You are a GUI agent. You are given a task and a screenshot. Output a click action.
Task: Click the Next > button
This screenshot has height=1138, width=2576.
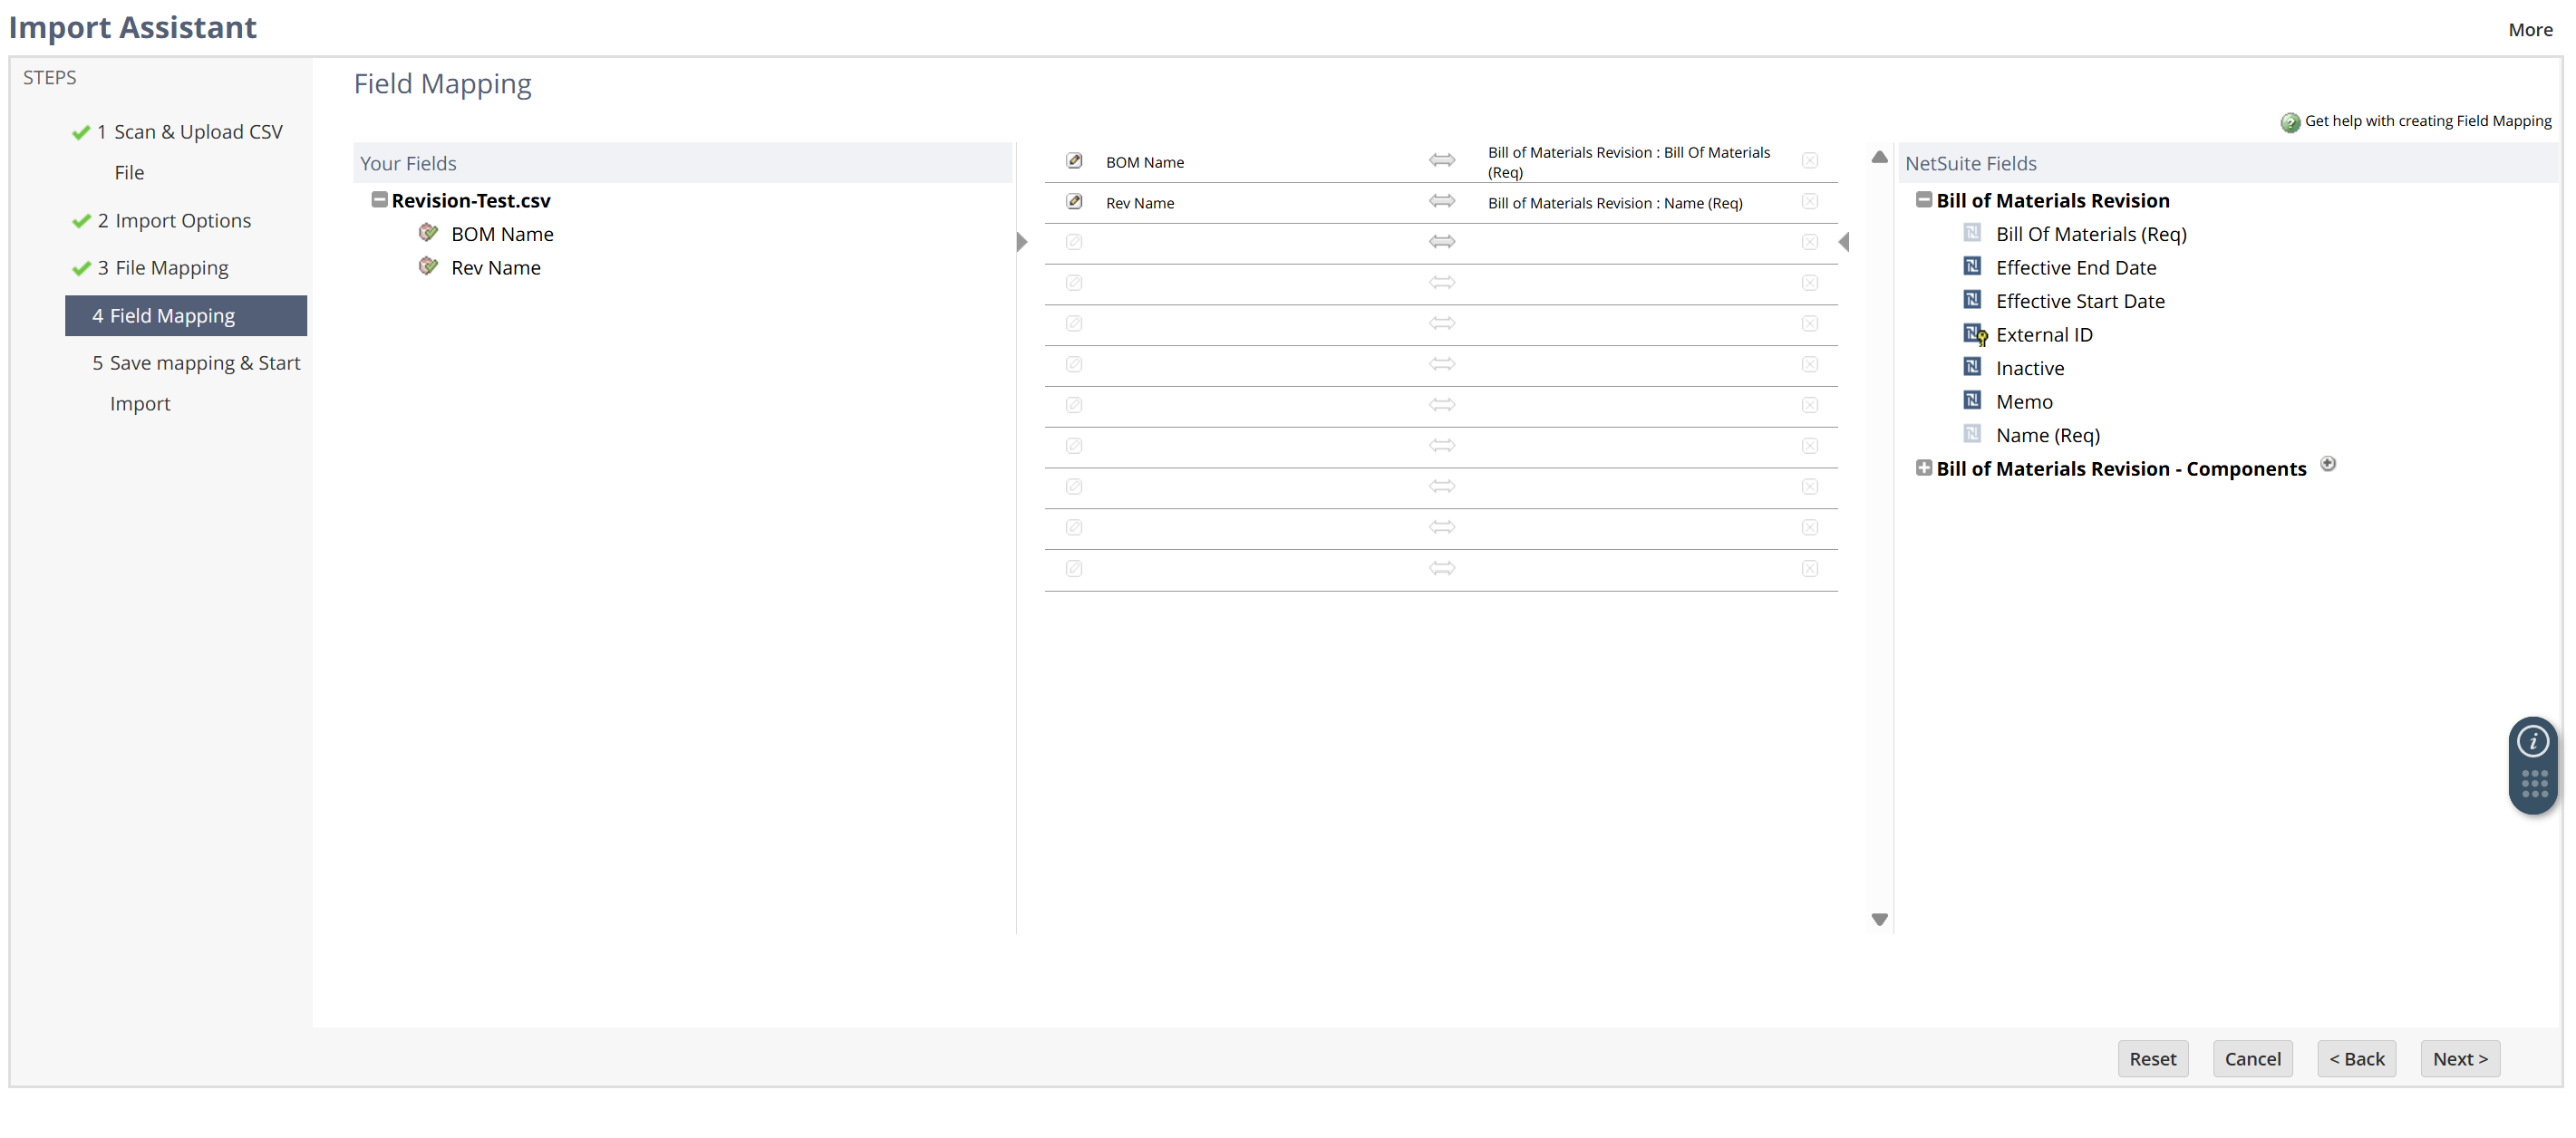(x=2460, y=1059)
